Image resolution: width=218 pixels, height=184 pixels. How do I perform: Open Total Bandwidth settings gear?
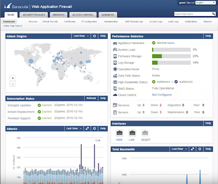coord(200,149)
